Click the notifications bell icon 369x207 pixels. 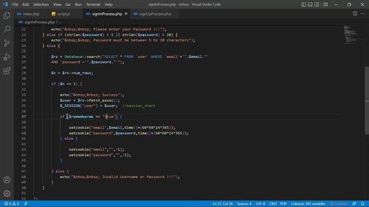[363, 204]
